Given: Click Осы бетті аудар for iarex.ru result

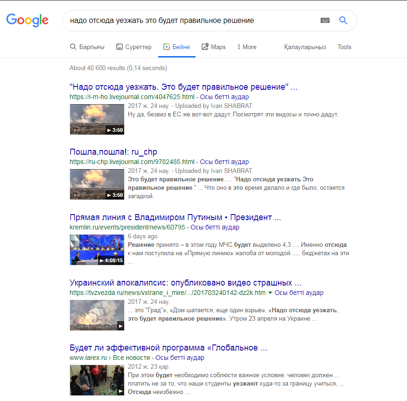Looking at the screenshot, I should tap(180, 358).
